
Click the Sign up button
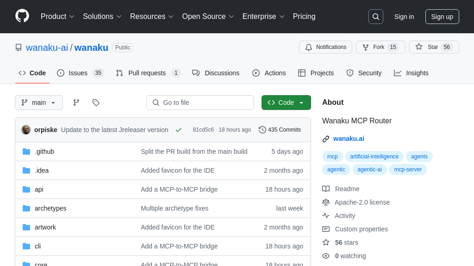(x=442, y=17)
